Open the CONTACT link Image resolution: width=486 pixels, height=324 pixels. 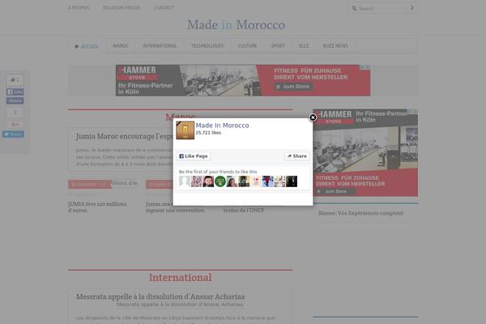coord(164,8)
